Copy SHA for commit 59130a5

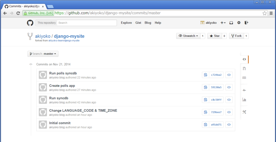click(x=205, y=87)
